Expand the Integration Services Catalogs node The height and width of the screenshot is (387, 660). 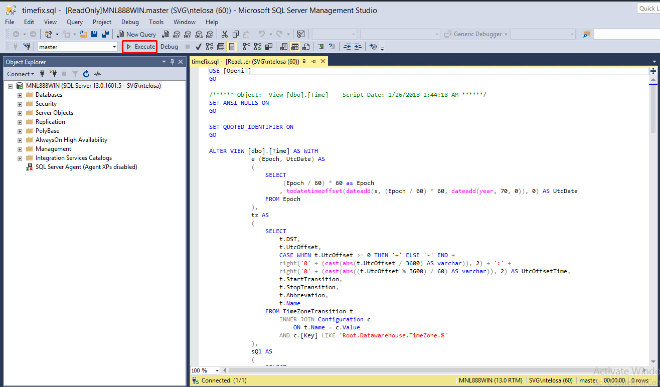(20, 158)
